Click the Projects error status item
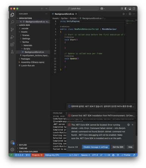146x168 pixels. 37,155
